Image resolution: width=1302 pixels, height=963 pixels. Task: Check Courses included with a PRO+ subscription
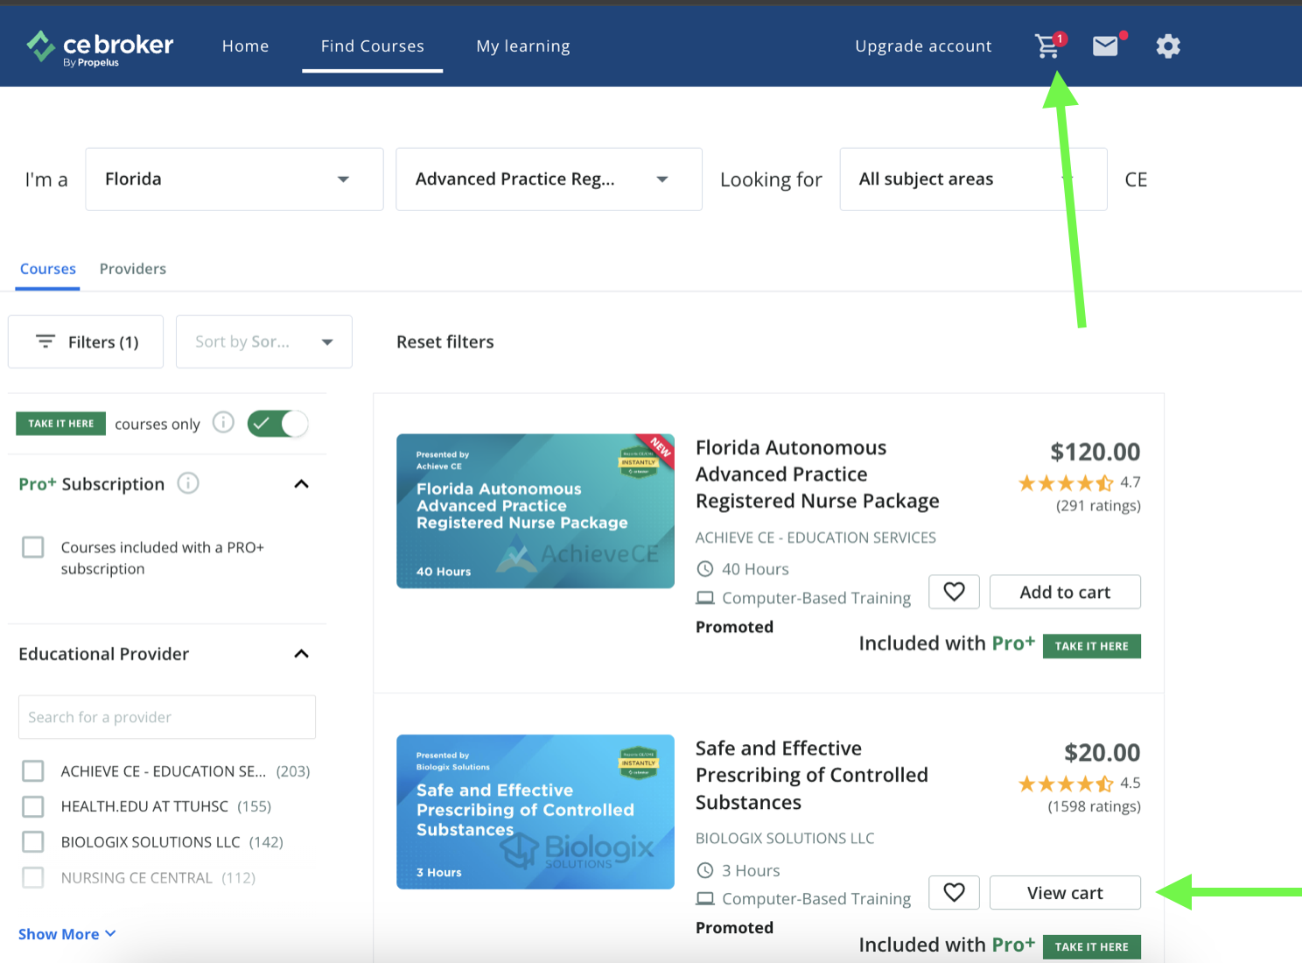[33, 546]
